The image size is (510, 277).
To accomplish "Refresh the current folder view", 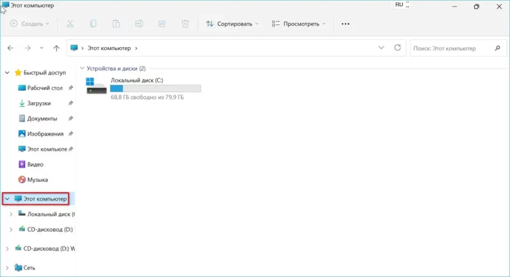I will (397, 48).
